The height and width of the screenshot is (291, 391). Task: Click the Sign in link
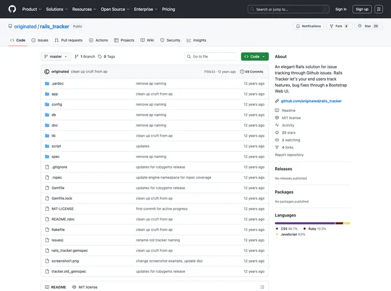[x=341, y=9]
